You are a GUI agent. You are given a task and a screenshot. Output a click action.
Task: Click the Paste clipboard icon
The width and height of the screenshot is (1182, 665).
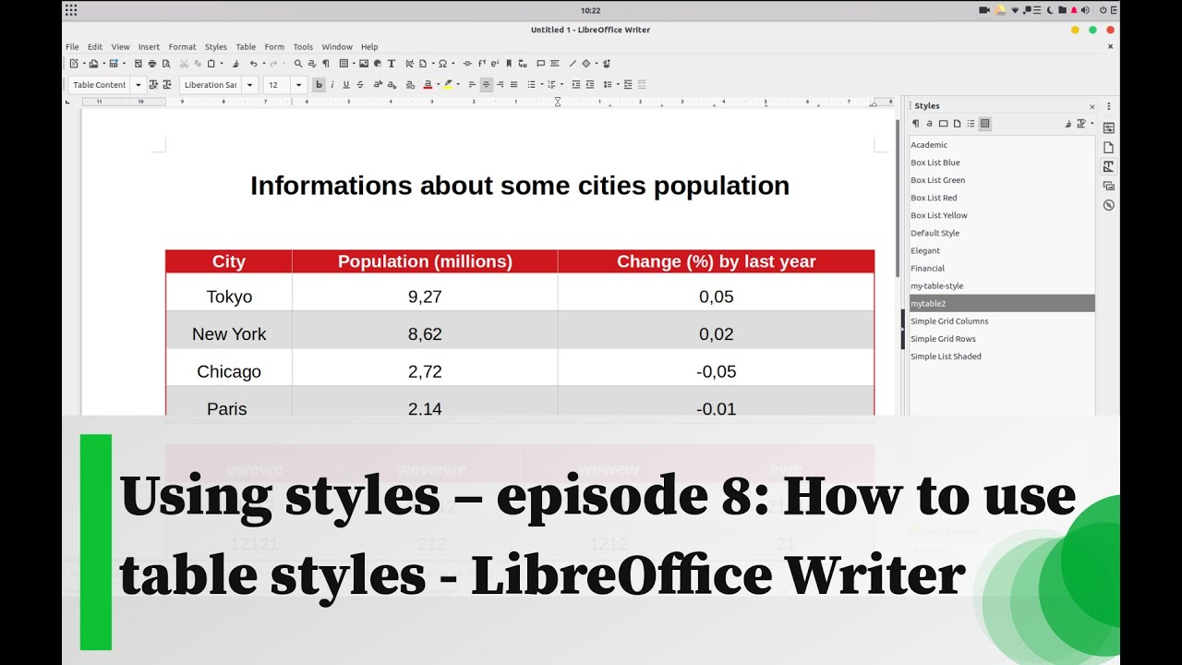click(x=211, y=64)
